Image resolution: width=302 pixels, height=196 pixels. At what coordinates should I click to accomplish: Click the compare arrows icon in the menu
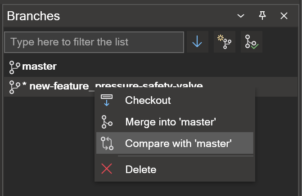tap(107, 143)
